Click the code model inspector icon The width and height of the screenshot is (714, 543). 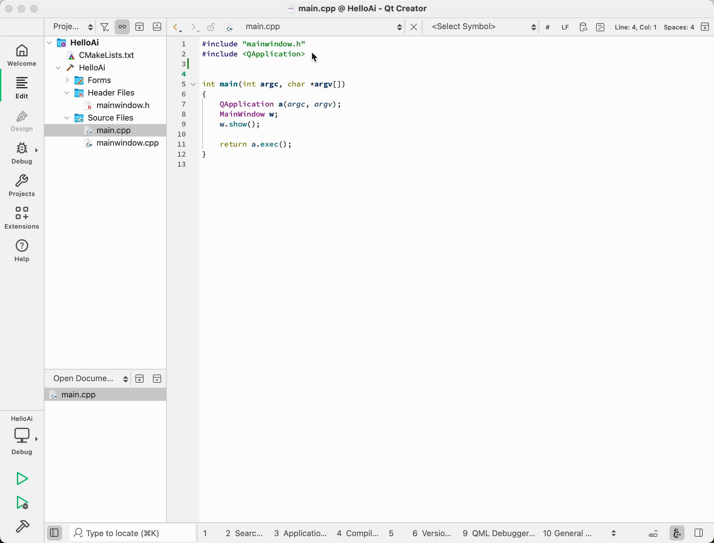[583, 27]
